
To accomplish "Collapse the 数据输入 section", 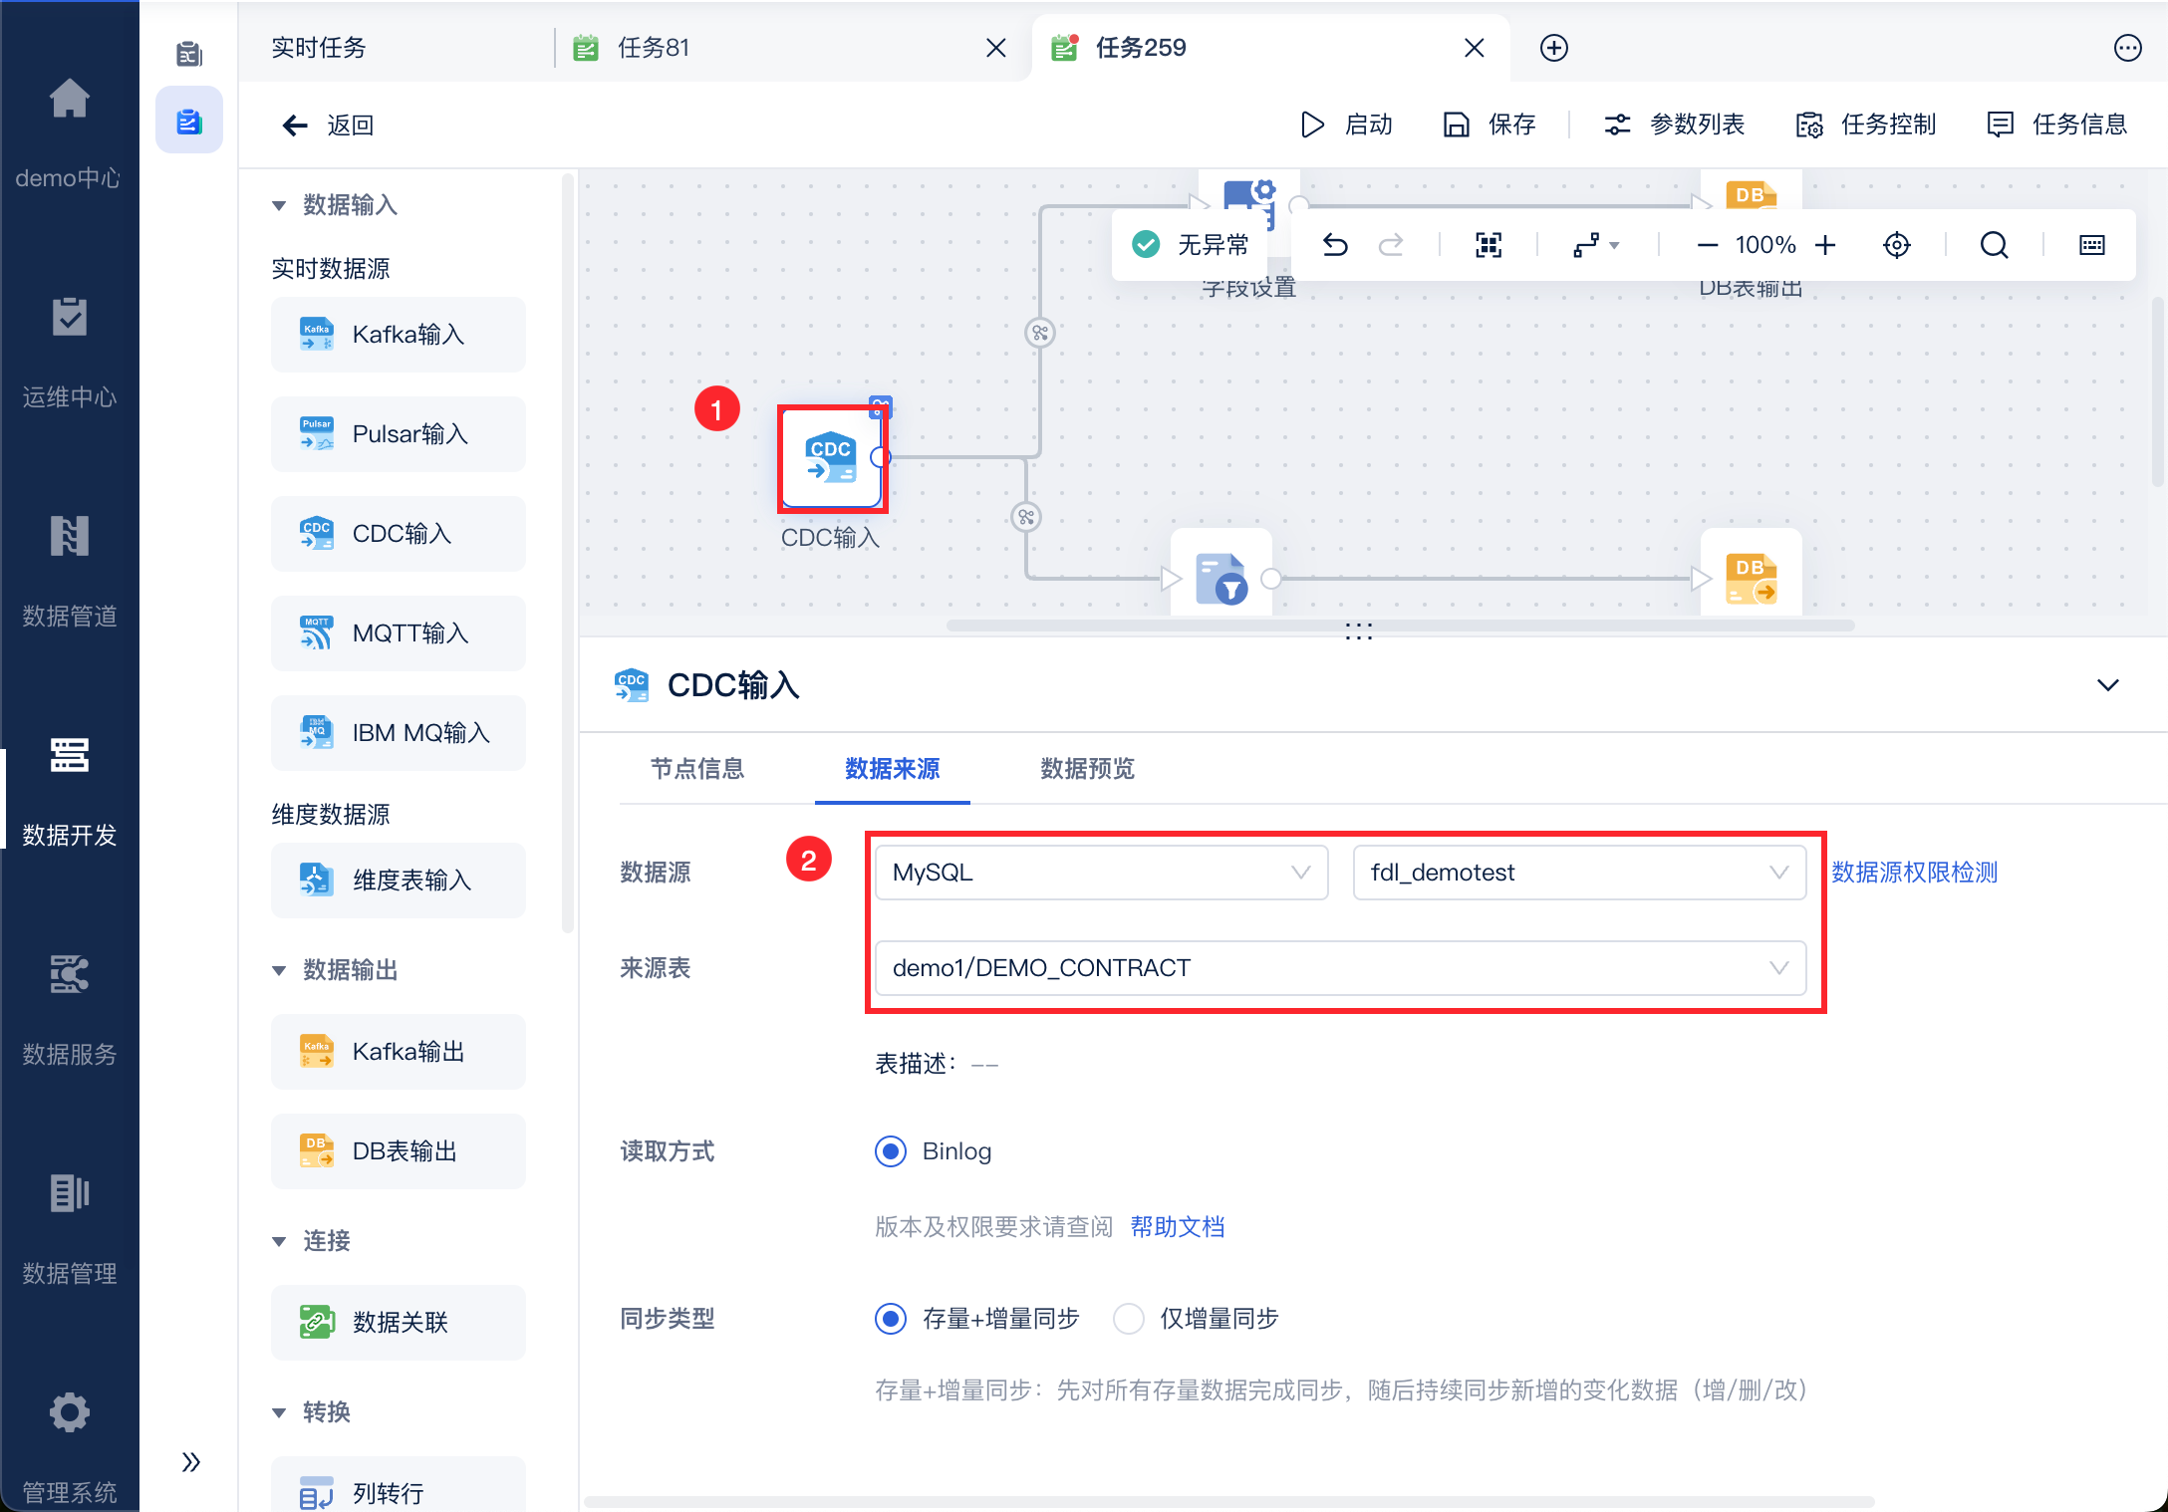I will click(280, 205).
